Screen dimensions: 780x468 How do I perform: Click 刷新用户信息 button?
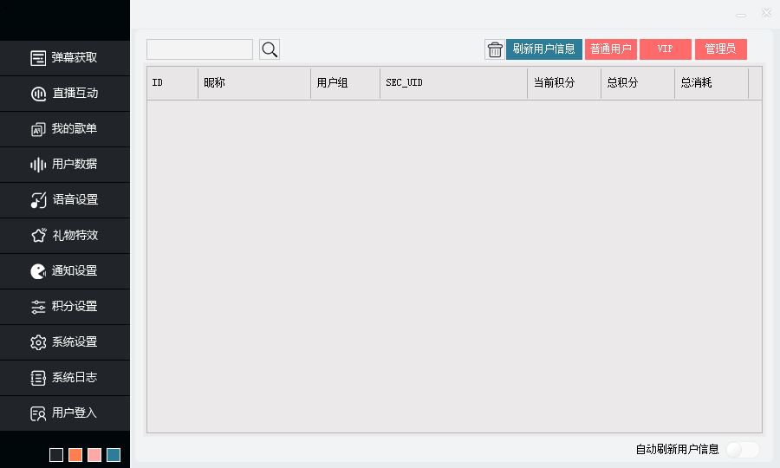[543, 49]
